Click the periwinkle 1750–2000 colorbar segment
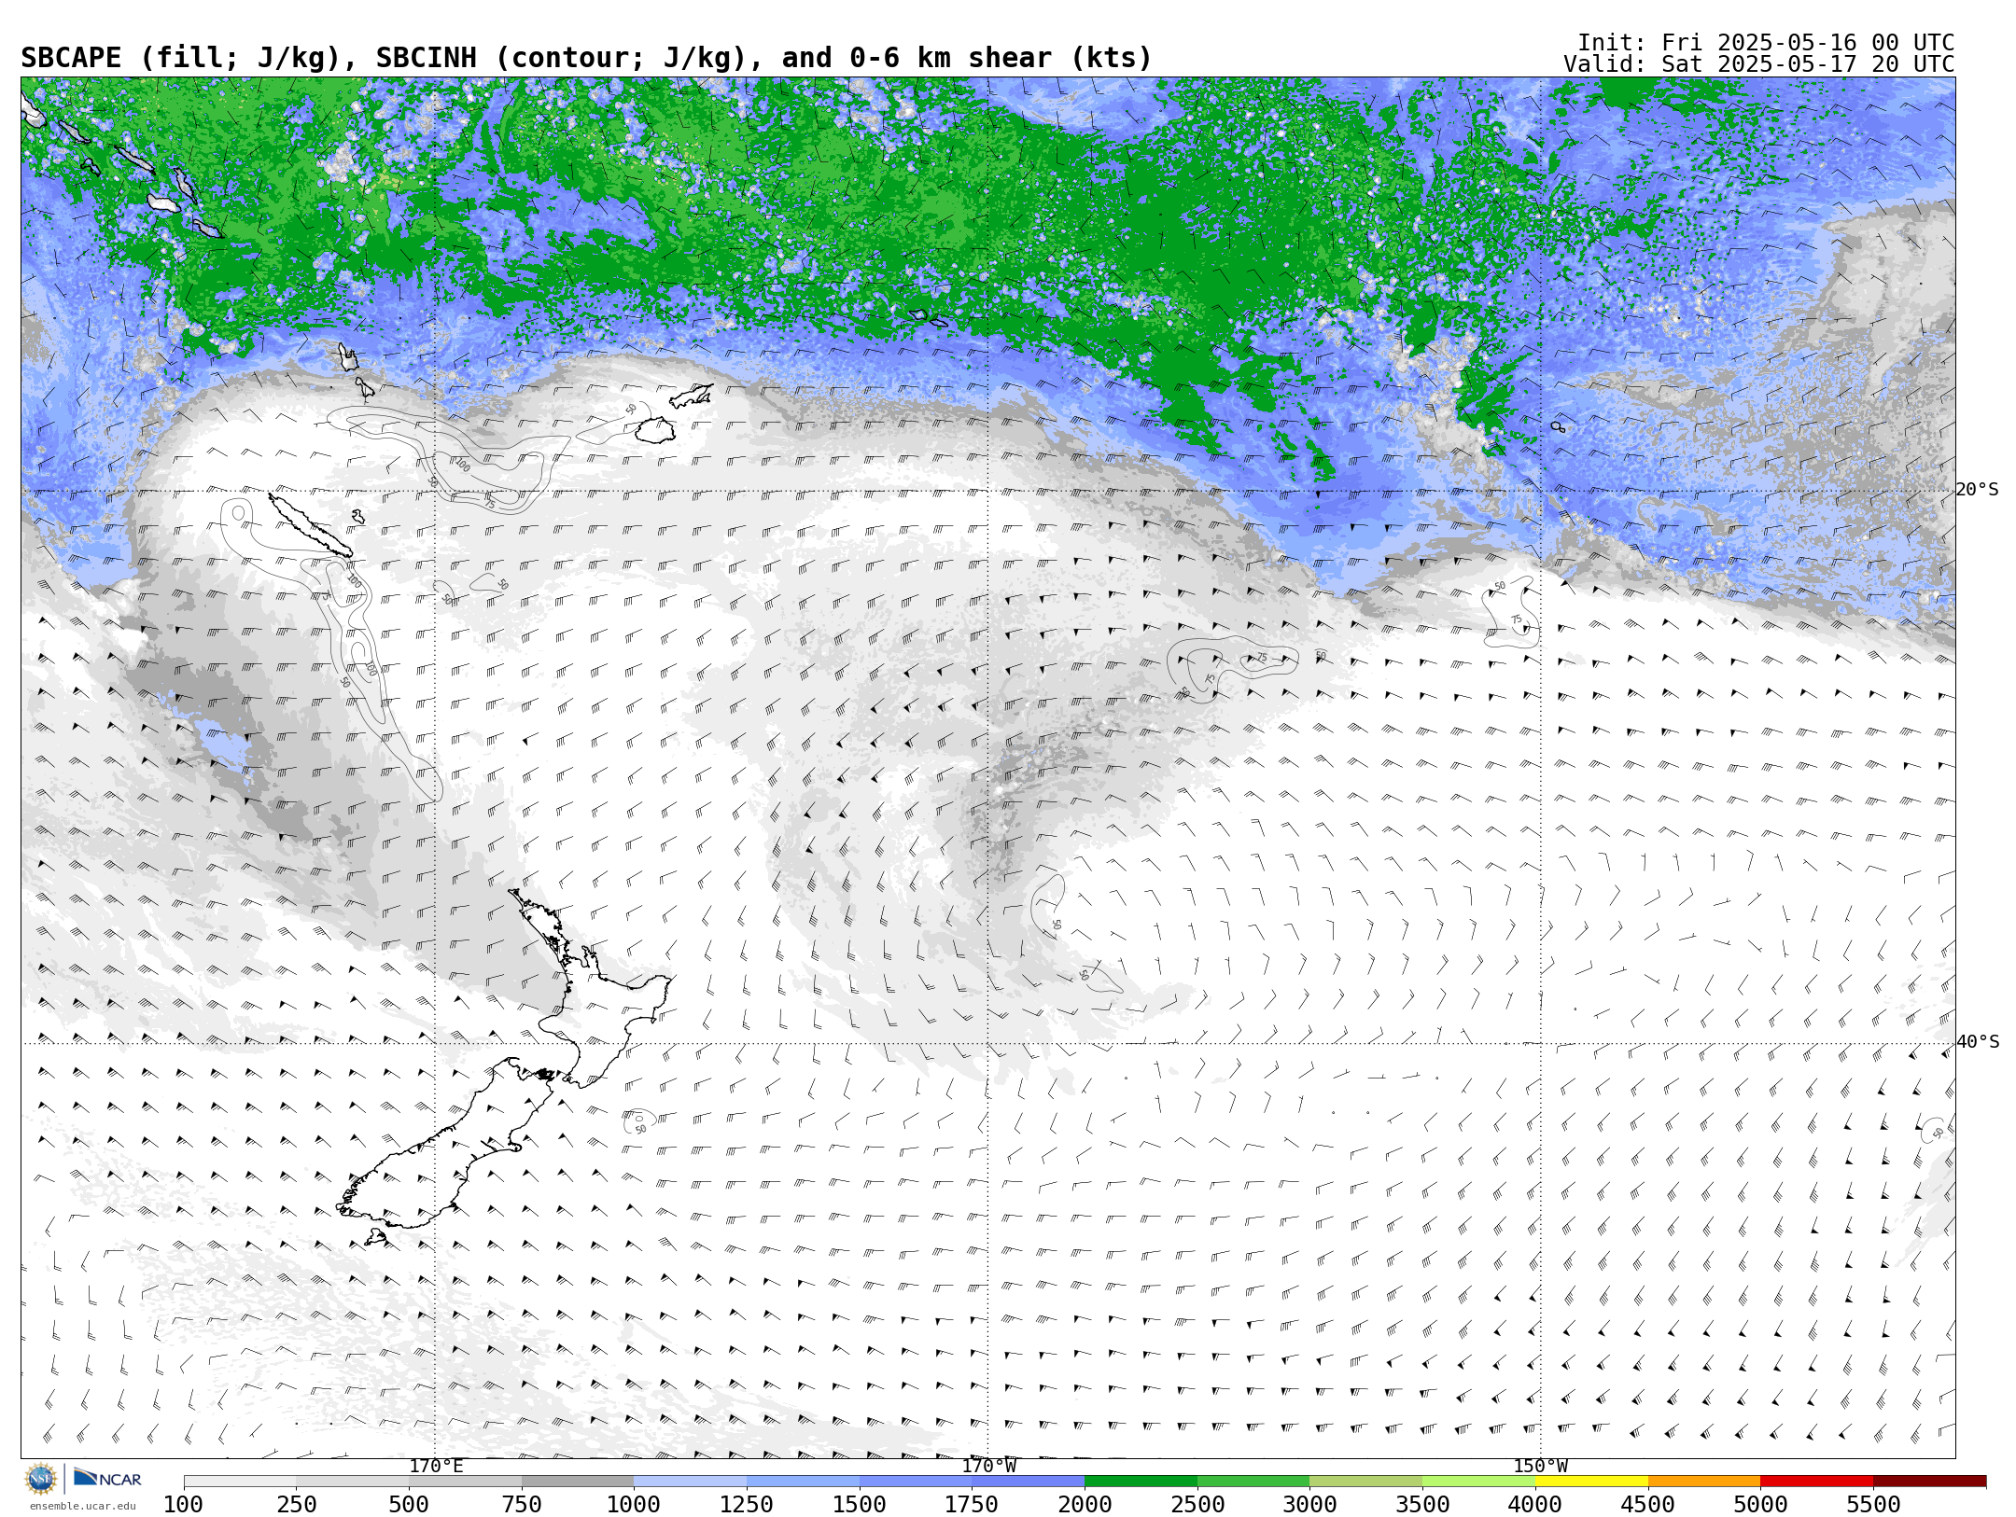Screen dimensions: 2016x1517 [x=1028, y=1482]
